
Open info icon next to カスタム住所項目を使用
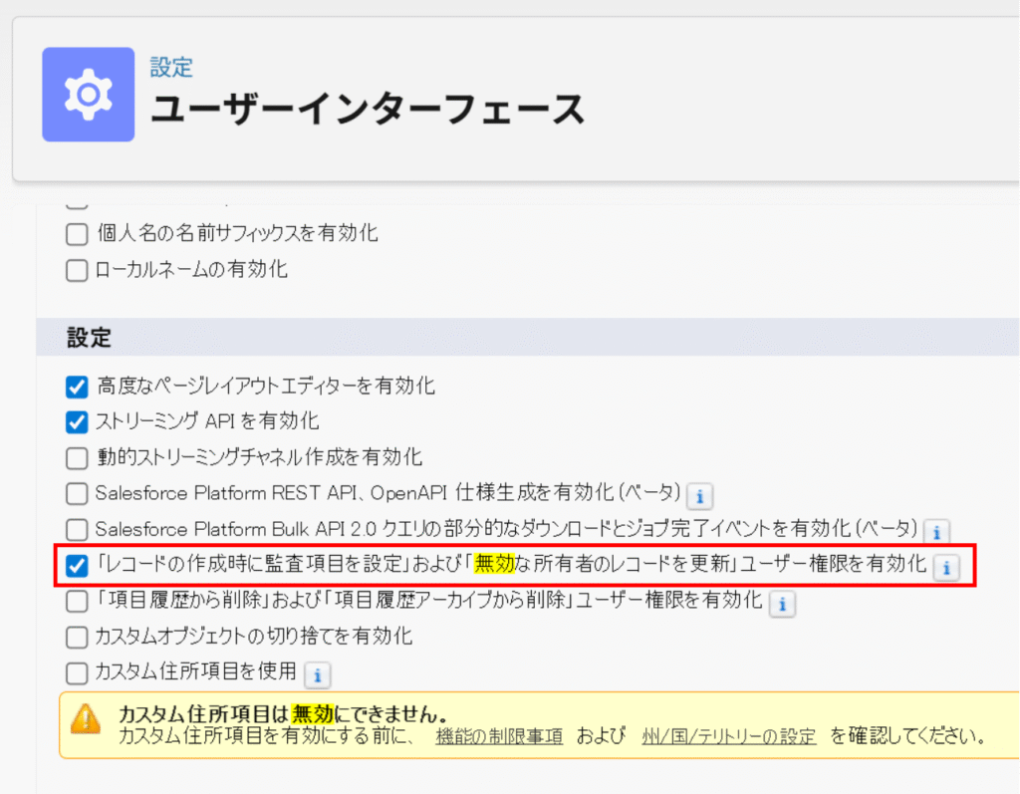tap(317, 675)
